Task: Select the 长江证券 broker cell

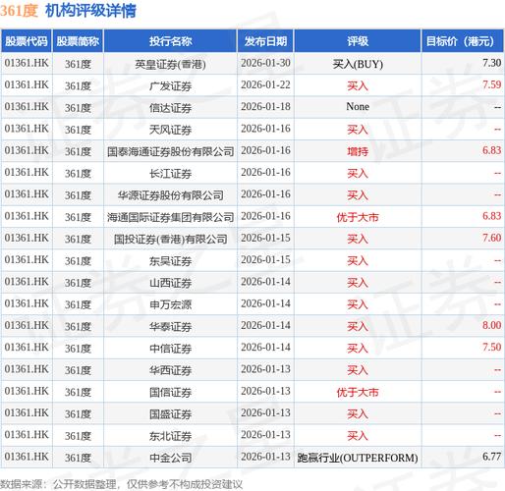Action: click(x=170, y=173)
